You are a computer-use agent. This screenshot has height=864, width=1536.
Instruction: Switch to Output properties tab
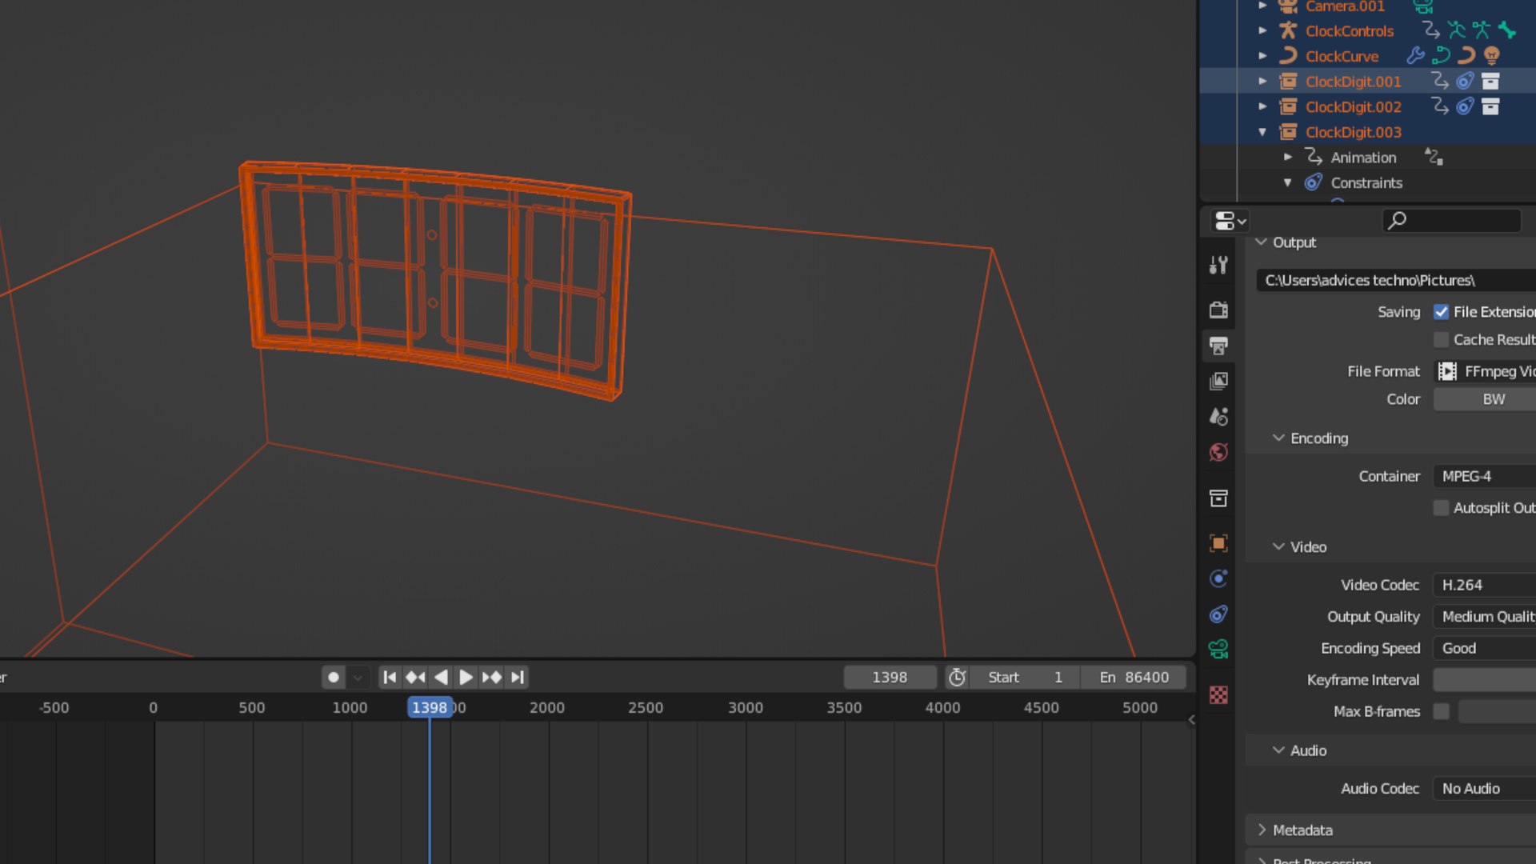tap(1218, 346)
